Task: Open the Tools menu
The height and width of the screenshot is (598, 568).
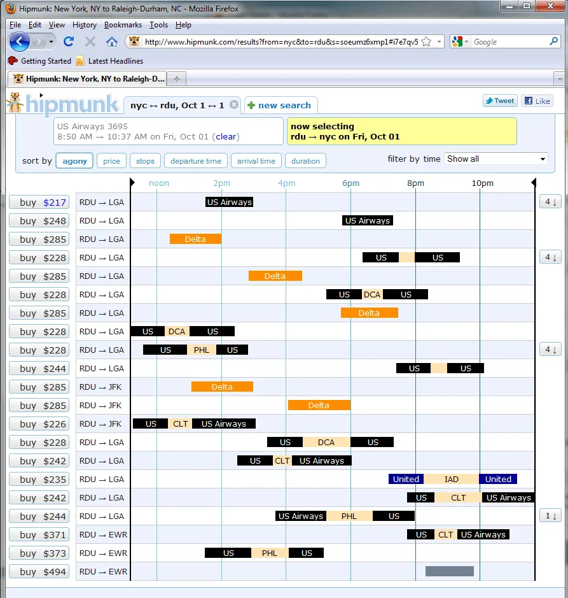Action: [x=158, y=25]
